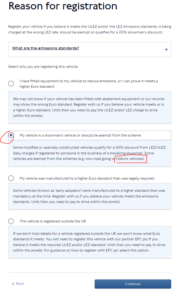Click 'My vehicle is a showman's vehicle' label

point(80,136)
